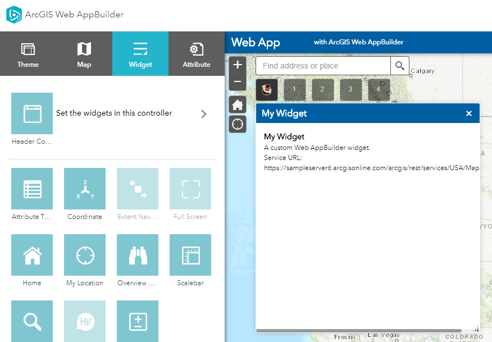
Task: Open widget slot 2 in the header controller
Action: tap(322, 89)
